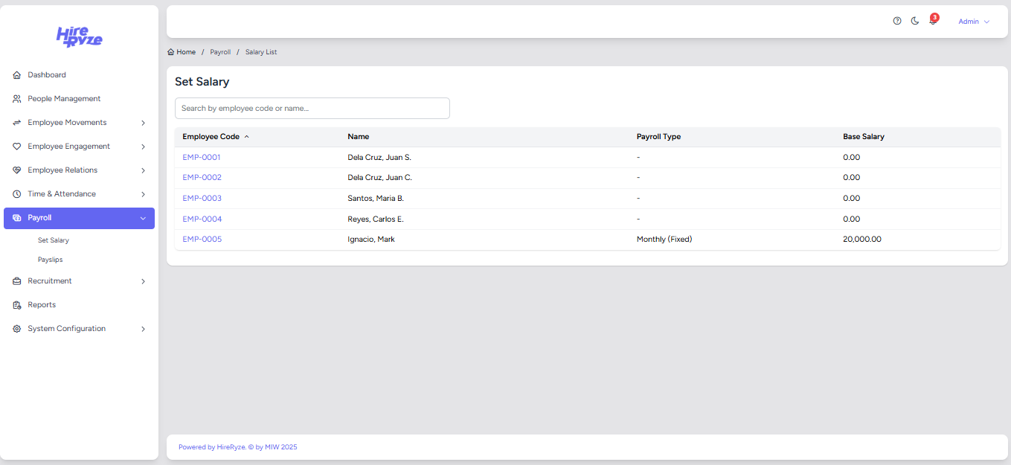Click the Time & Attendance clock icon
This screenshot has width=1011, height=465.
[x=17, y=194]
